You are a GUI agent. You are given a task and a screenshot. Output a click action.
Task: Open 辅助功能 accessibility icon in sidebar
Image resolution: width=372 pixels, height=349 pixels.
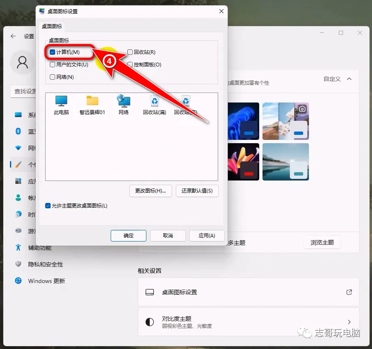coord(18,248)
